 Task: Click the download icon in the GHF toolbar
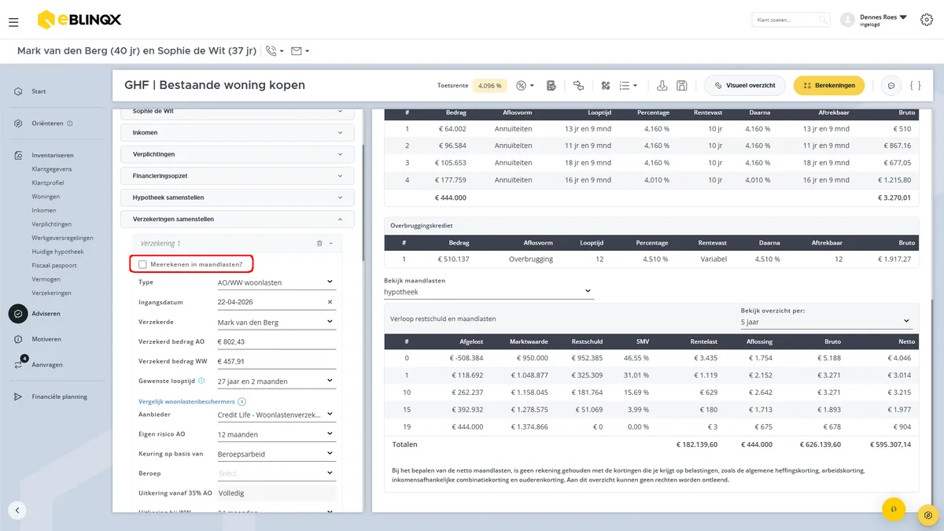[x=662, y=85]
